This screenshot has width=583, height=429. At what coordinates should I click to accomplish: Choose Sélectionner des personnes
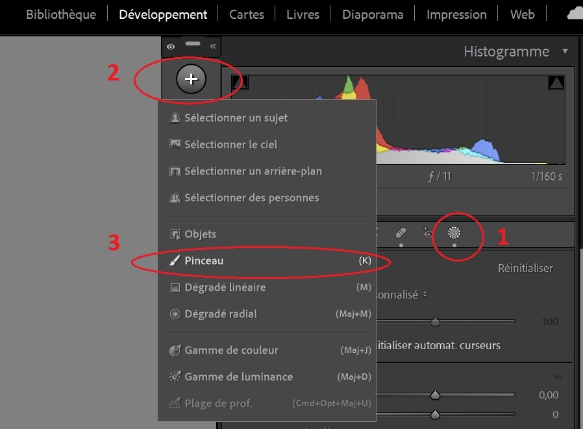click(267, 198)
